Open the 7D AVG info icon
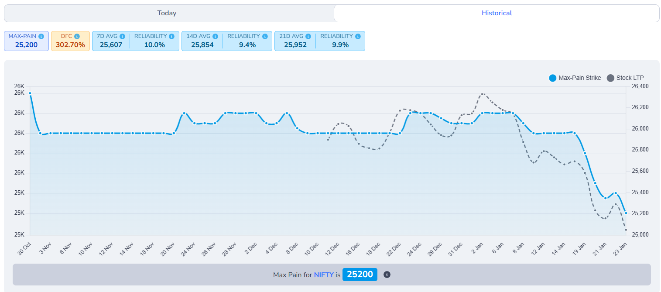Screen dimensions: 661x292 [122, 36]
